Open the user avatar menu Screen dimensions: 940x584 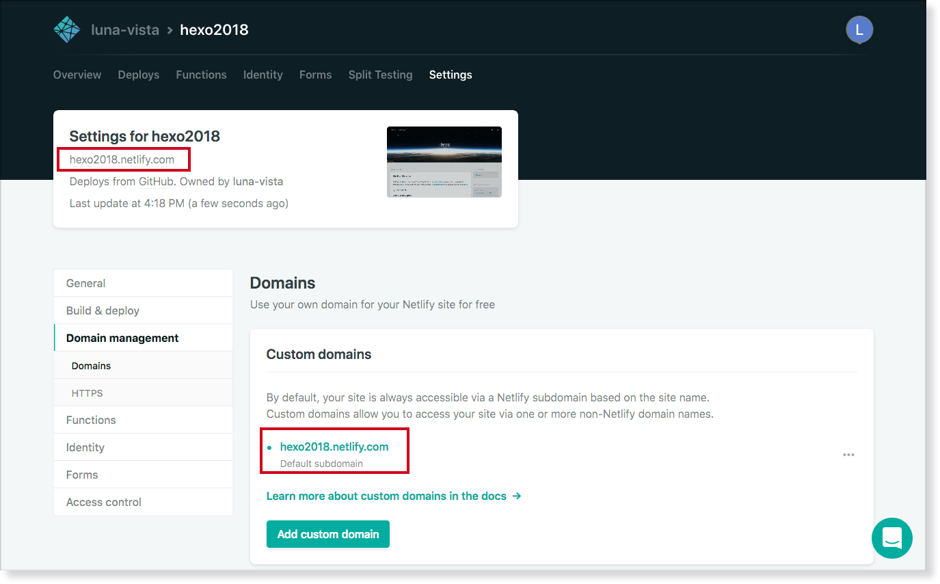[x=859, y=29]
